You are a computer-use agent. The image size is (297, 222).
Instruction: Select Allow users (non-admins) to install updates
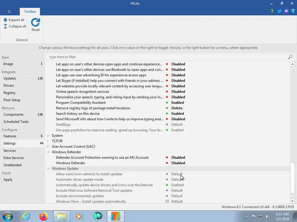(x=89, y=174)
